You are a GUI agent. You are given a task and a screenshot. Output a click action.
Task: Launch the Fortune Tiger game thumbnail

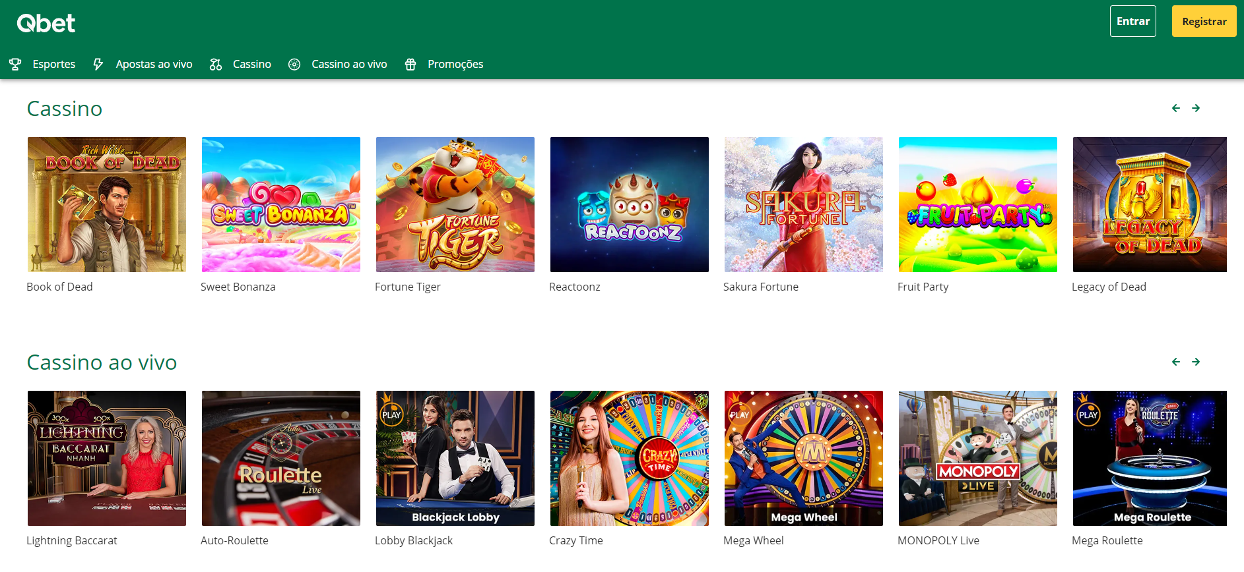click(455, 204)
